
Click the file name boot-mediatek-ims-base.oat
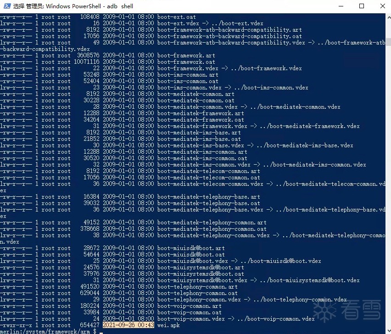click(199, 139)
